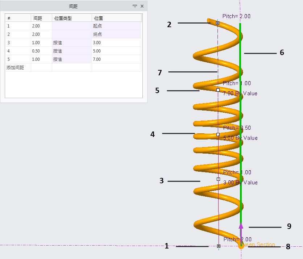Select the square pitch handle at 3.00 By Value
This screenshot has width=303, height=259.
(218, 179)
